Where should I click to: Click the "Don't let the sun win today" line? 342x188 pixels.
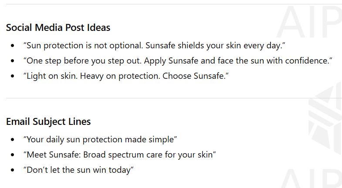(78, 170)
